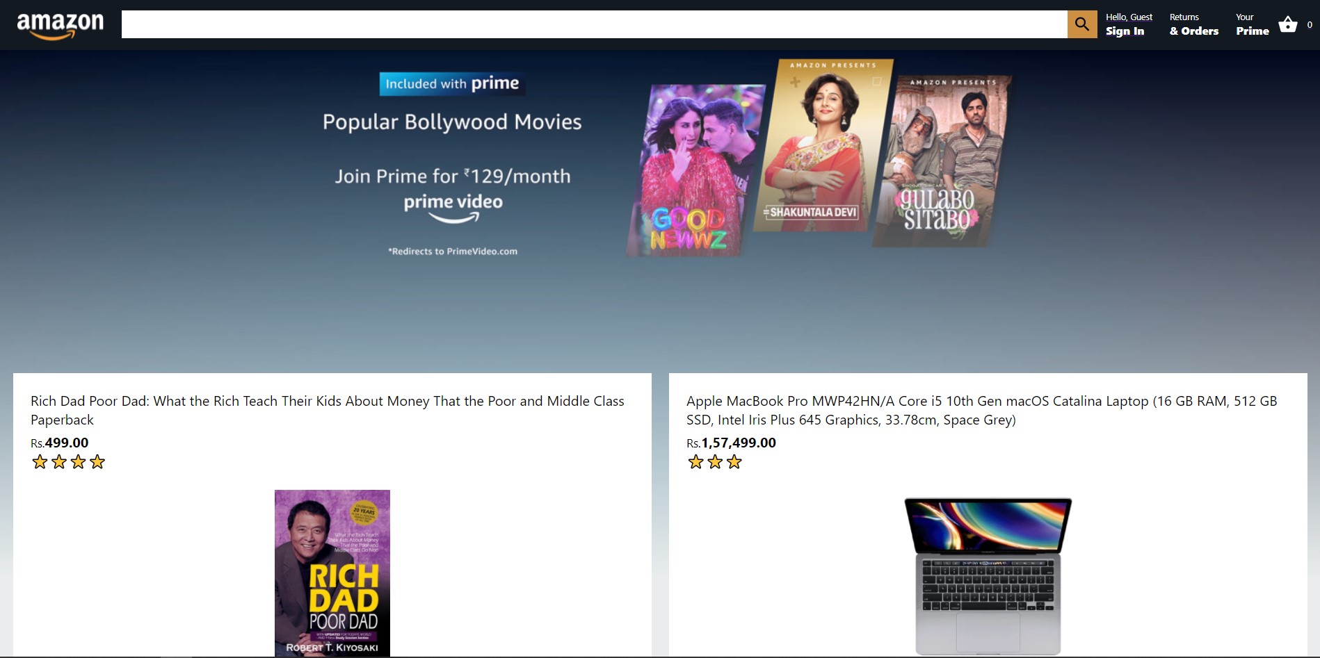Open Hello, Guest Sign In link
This screenshot has height=658, width=1320.
[x=1129, y=24]
